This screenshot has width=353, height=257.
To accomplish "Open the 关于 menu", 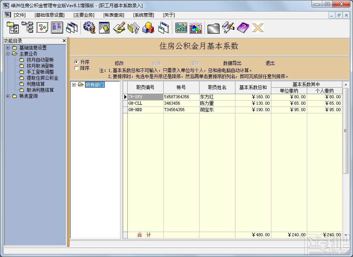I will [x=169, y=15].
